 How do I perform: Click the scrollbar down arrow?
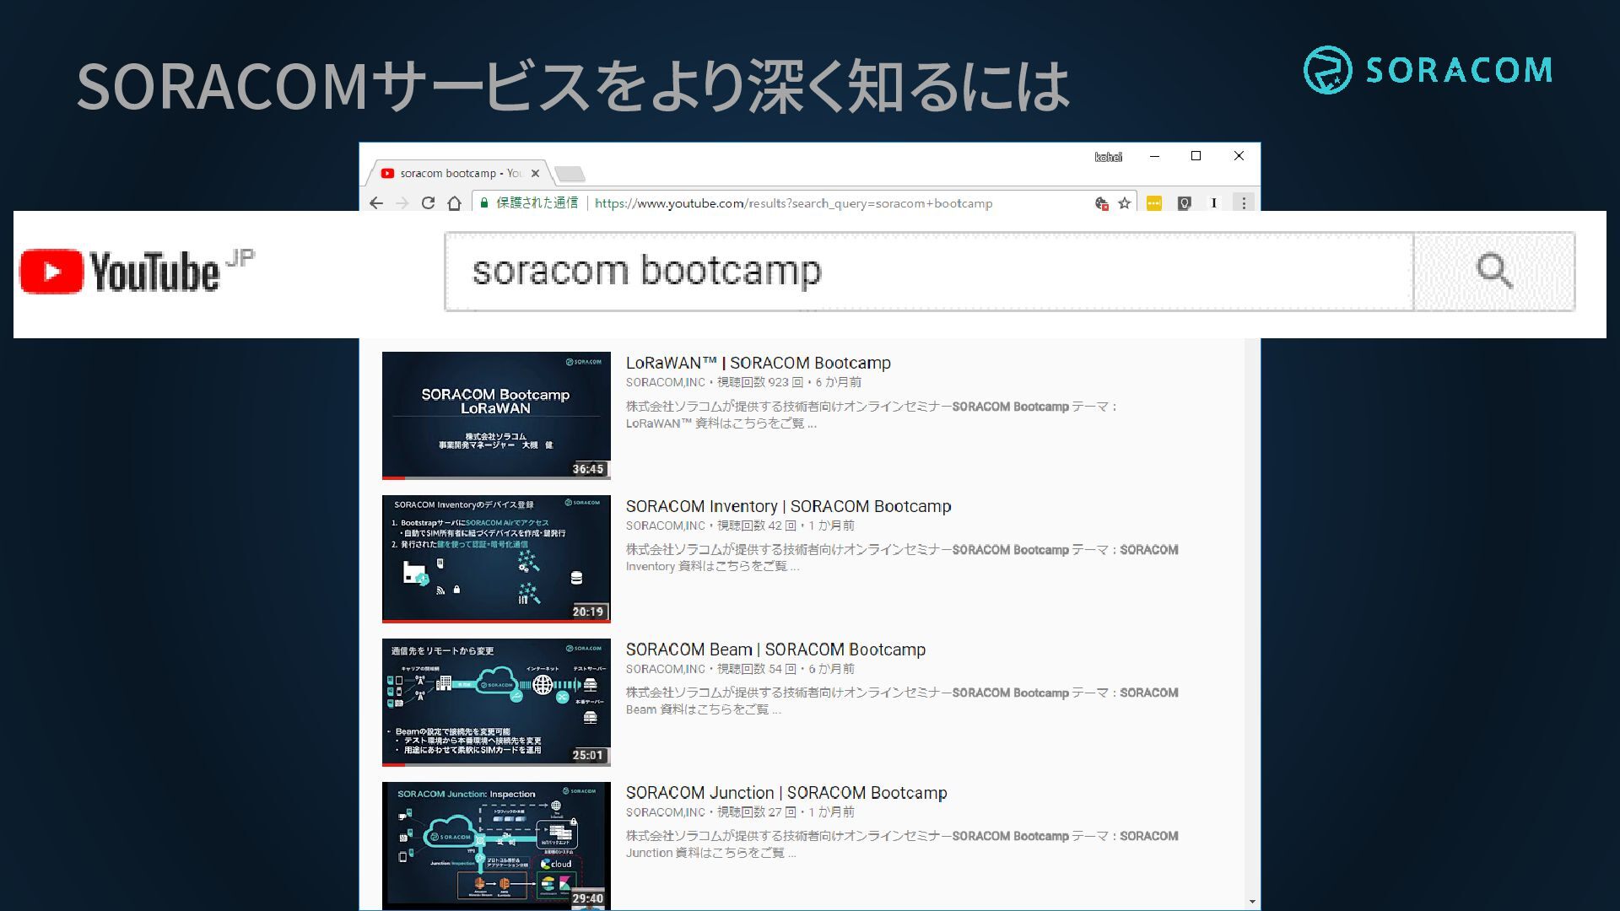(1252, 902)
